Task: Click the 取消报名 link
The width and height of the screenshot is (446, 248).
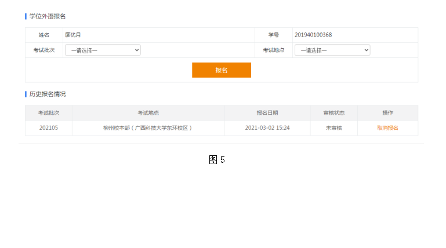Action: [x=387, y=128]
